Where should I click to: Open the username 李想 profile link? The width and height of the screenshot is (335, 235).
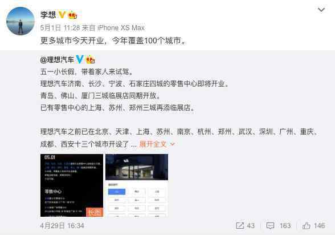pos(48,15)
